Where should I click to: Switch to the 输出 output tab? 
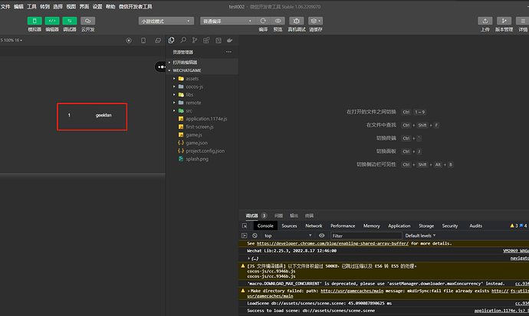click(x=294, y=216)
